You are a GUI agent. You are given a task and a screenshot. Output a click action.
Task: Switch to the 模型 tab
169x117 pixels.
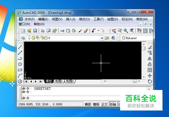point(49,81)
